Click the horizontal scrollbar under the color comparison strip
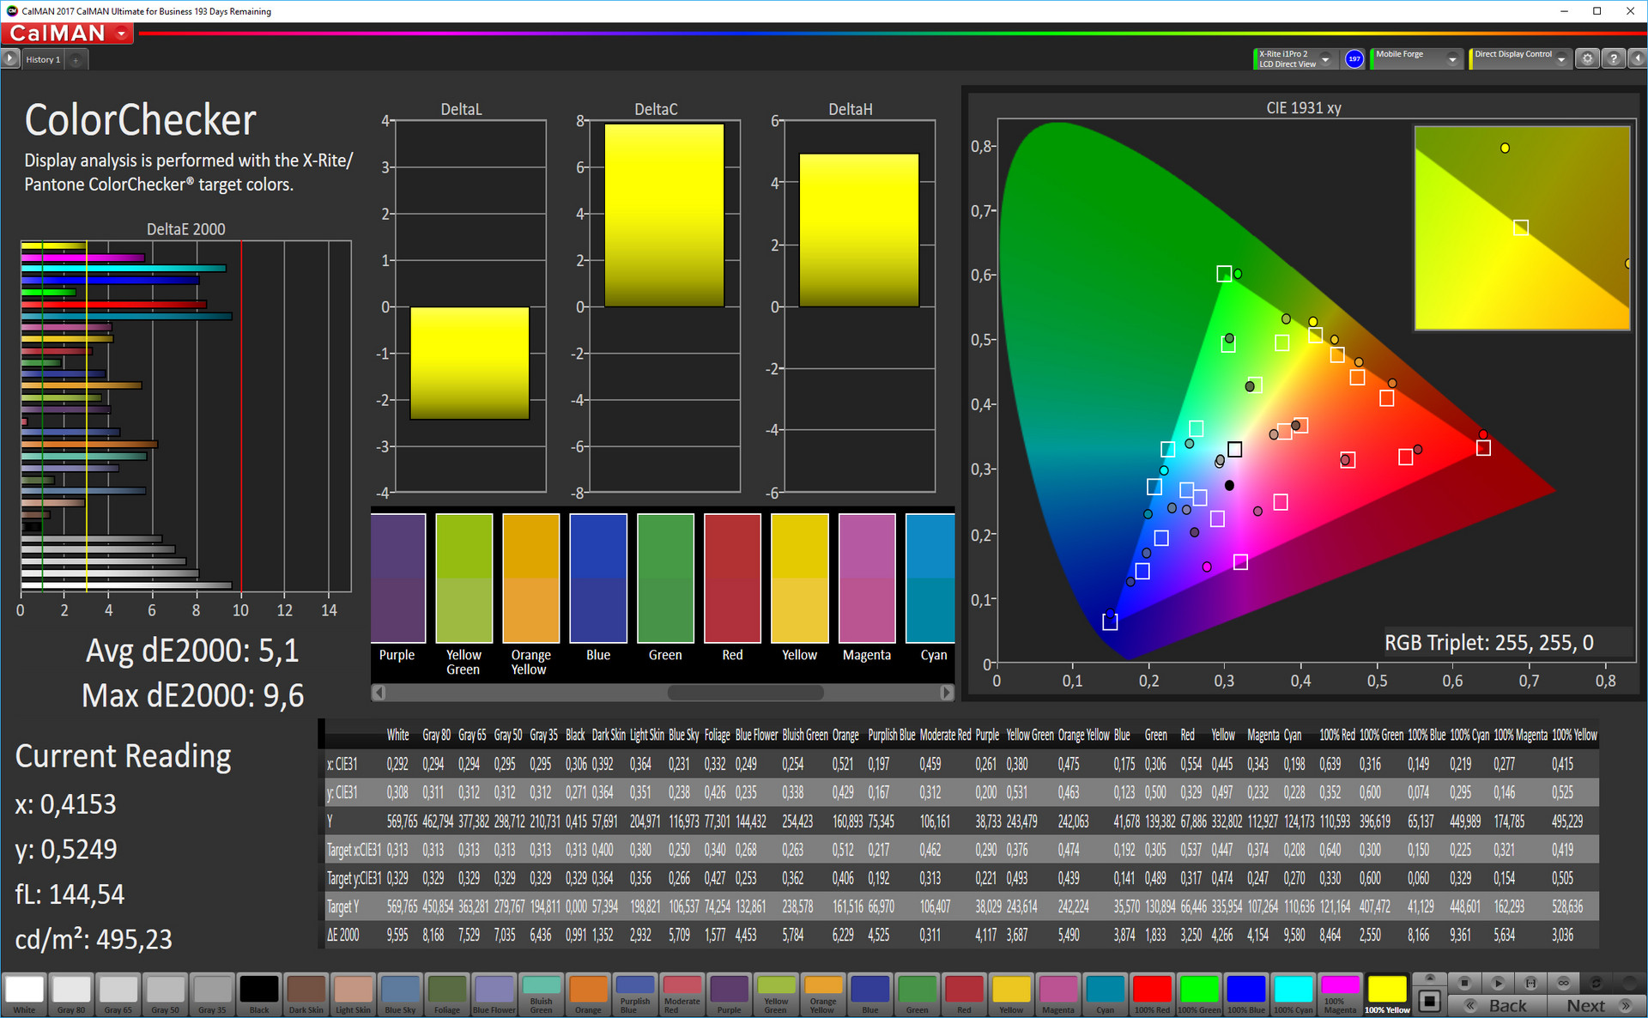This screenshot has width=1648, height=1018. tap(745, 692)
